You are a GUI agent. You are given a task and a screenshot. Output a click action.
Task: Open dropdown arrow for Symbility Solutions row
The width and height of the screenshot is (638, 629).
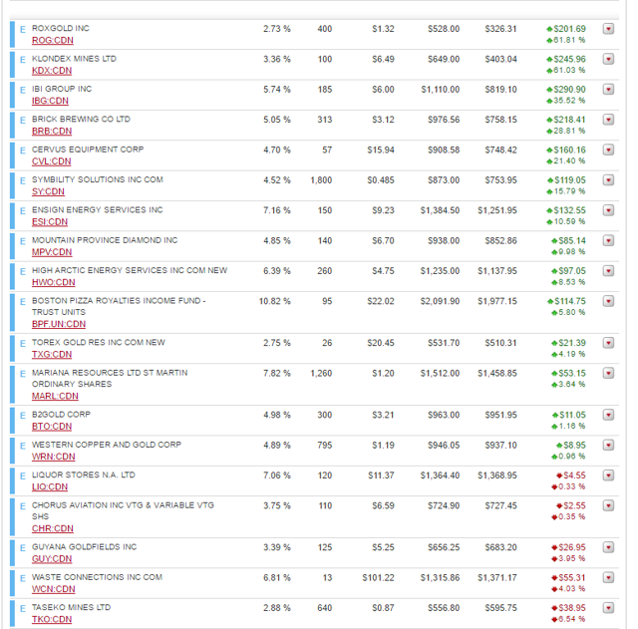pyautogui.click(x=608, y=179)
